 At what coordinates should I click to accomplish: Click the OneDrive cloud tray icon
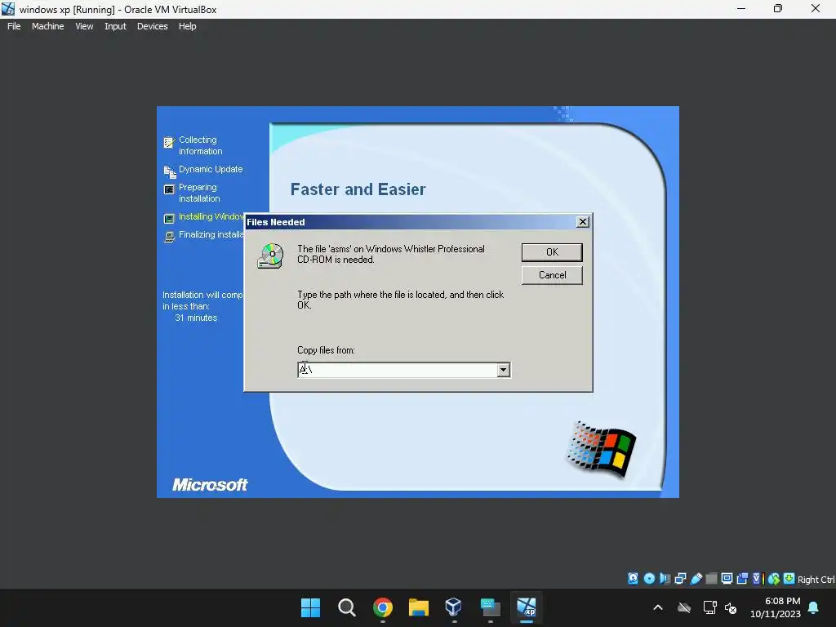point(684,607)
